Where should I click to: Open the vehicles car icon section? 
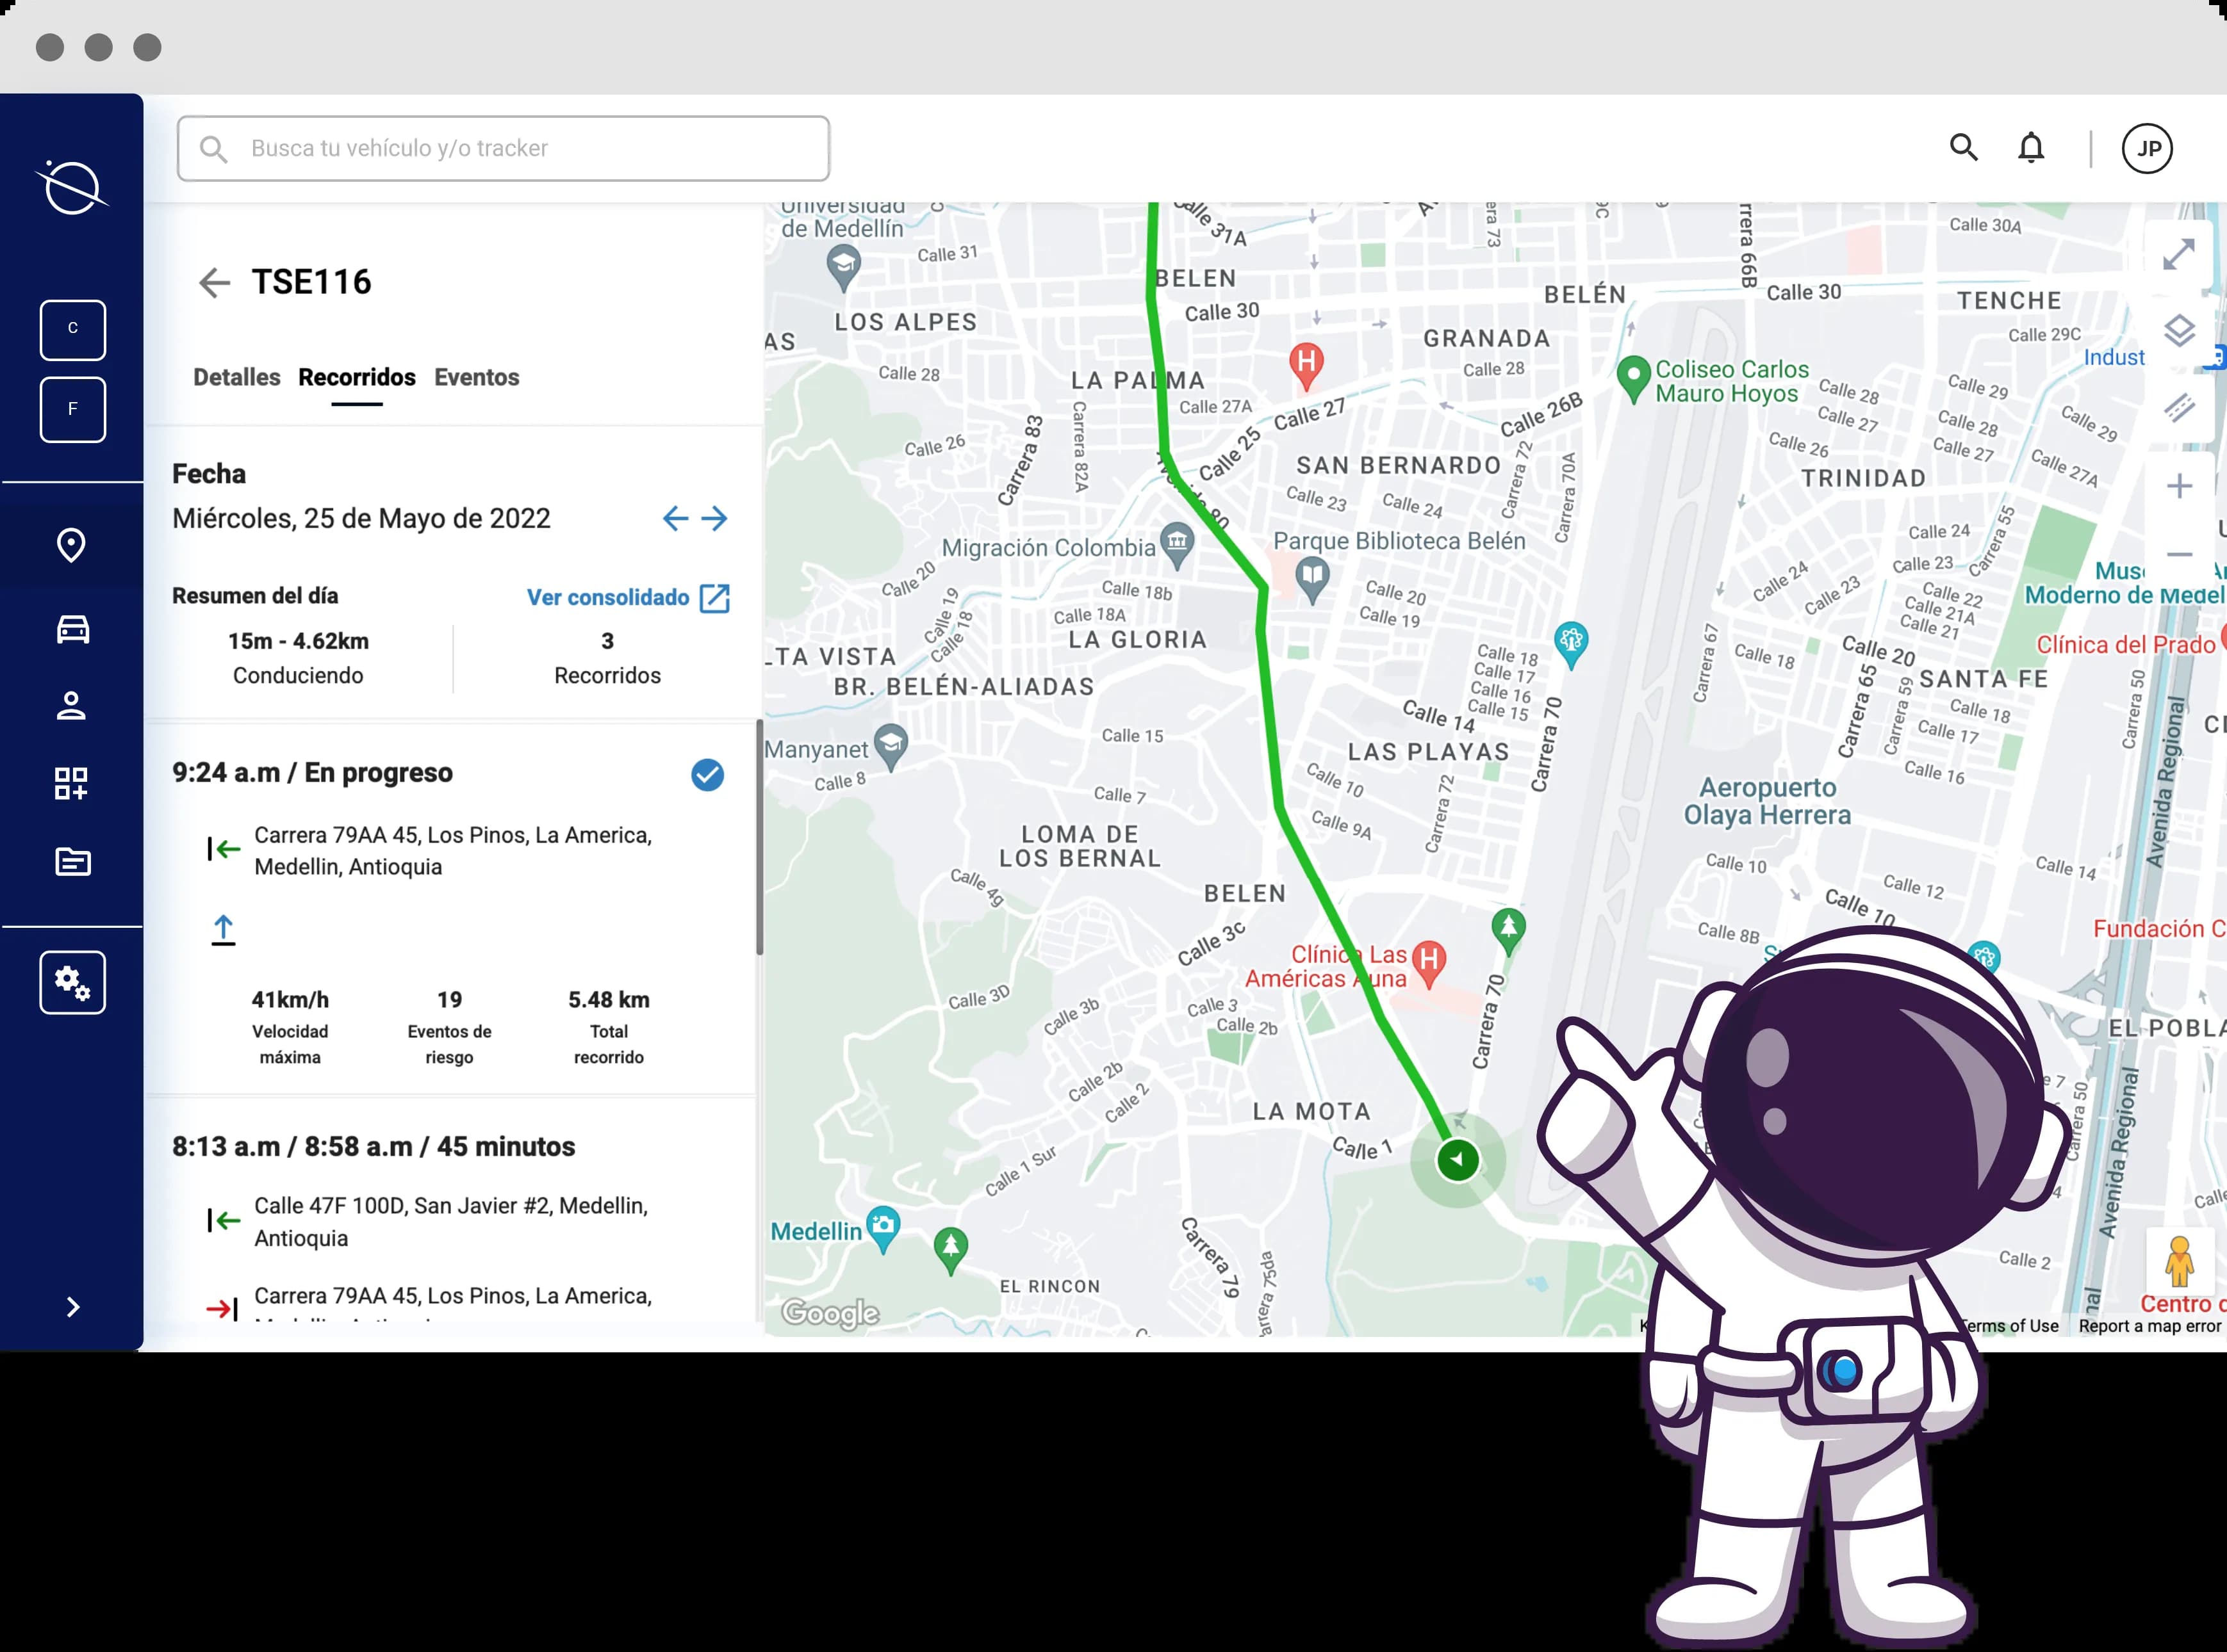coord(72,629)
